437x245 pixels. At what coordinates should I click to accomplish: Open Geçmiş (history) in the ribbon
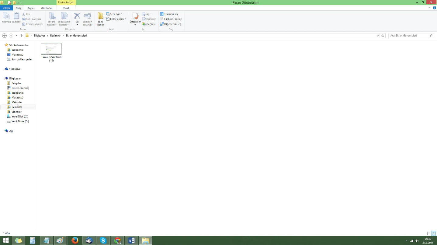[148, 24]
